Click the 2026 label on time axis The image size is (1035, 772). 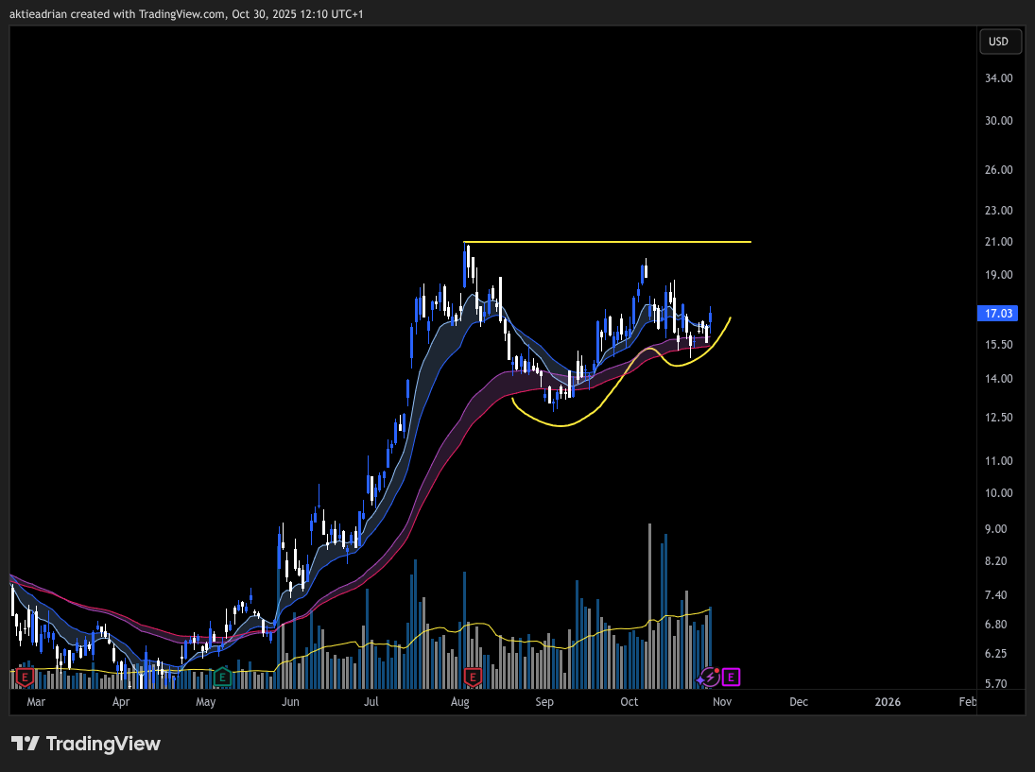(x=888, y=702)
